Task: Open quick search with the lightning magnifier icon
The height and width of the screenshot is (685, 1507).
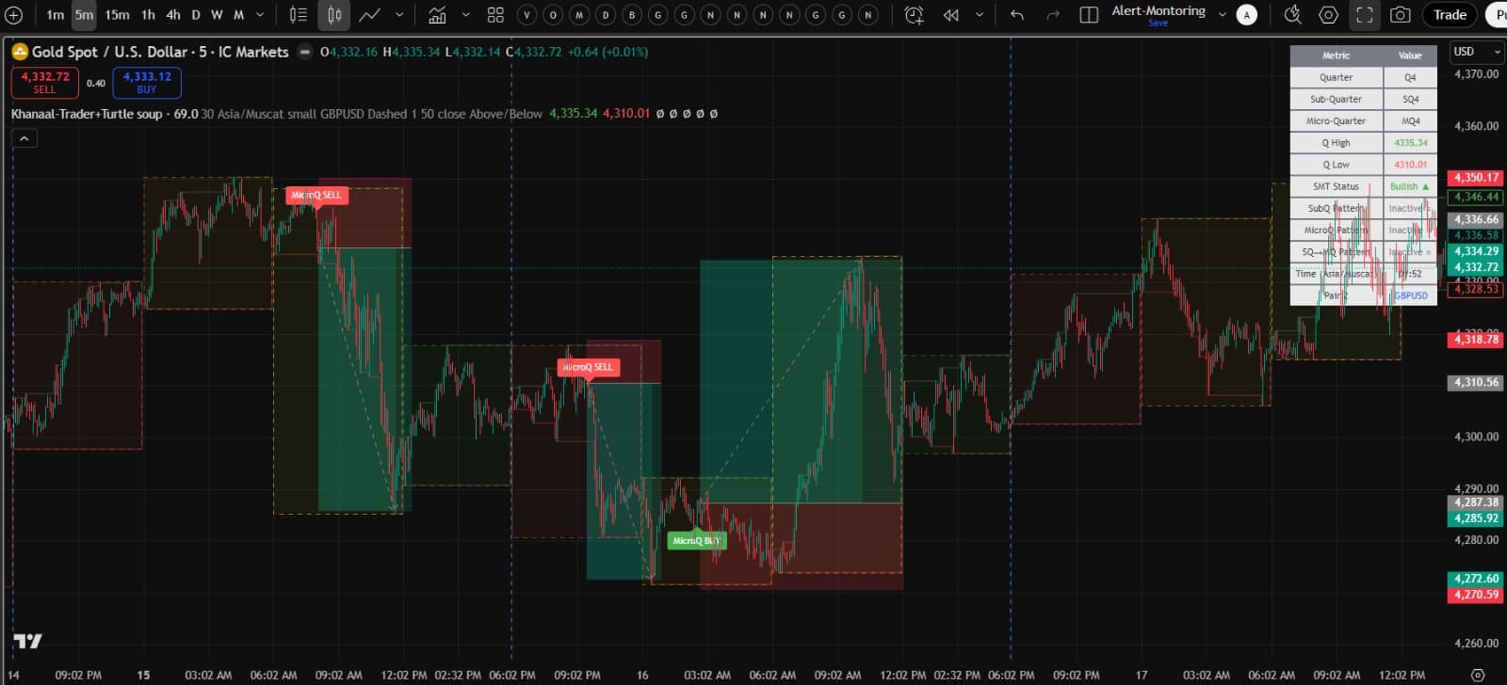Action: [x=1292, y=15]
